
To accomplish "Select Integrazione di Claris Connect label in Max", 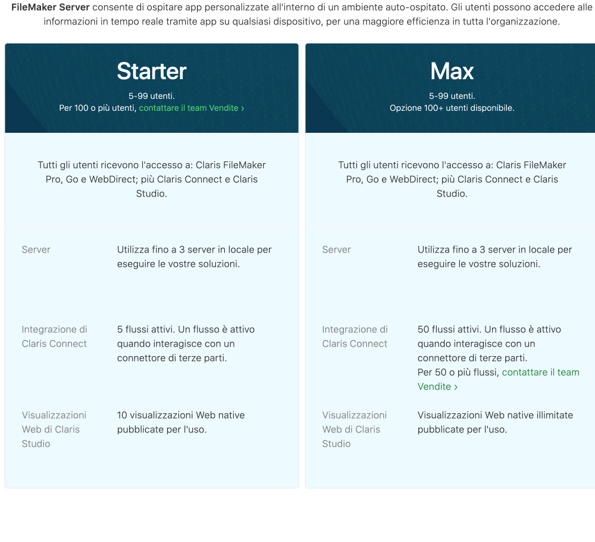I will pos(355,337).
